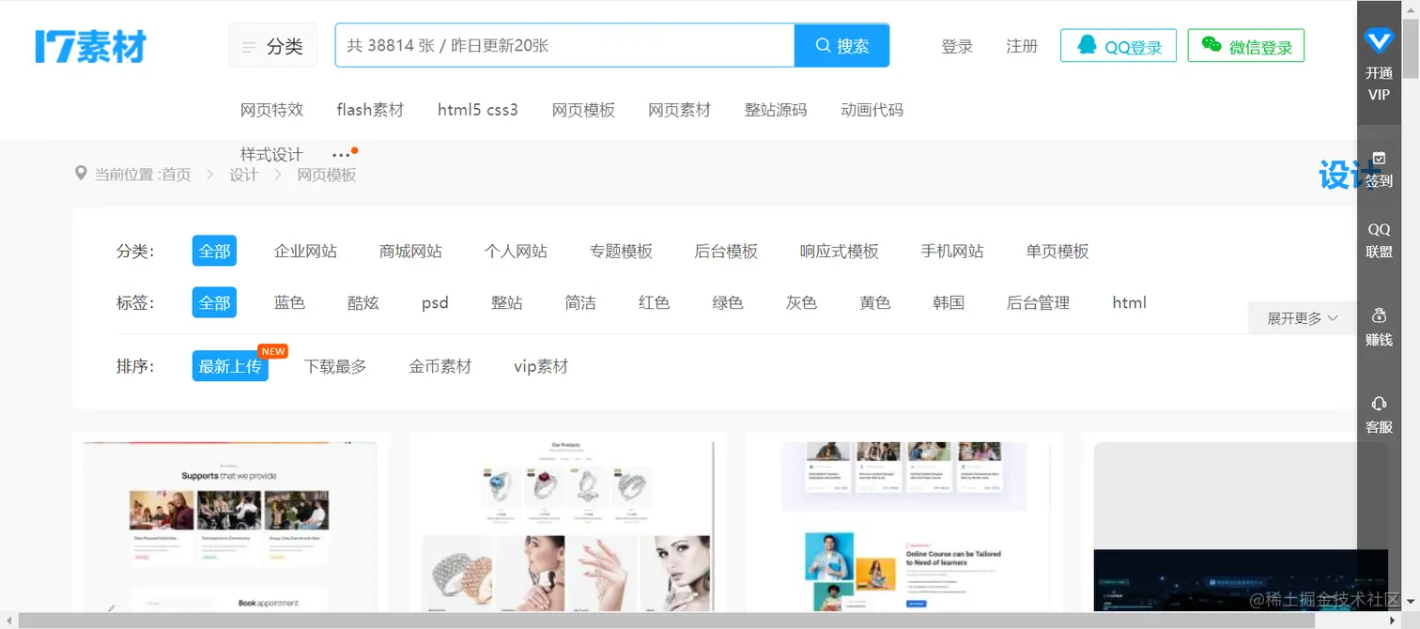Go to 网页素材 nav item
The height and width of the screenshot is (629, 1420).
680,110
